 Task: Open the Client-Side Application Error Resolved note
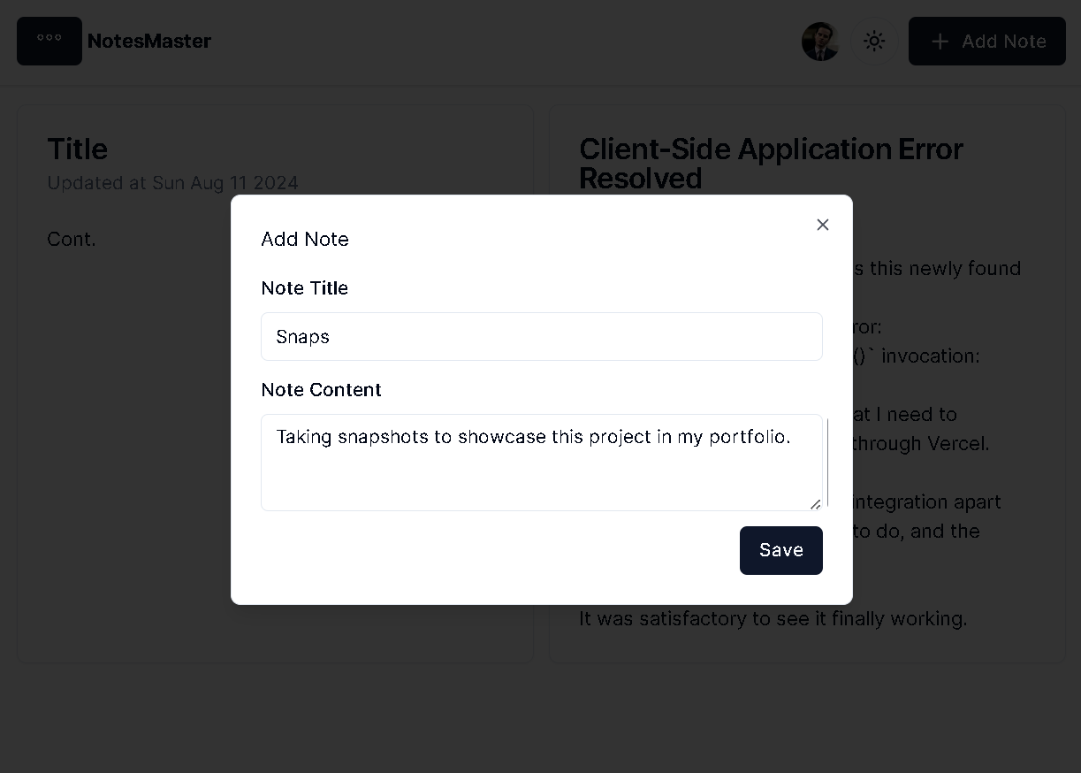pyautogui.click(x=807, y=384)
